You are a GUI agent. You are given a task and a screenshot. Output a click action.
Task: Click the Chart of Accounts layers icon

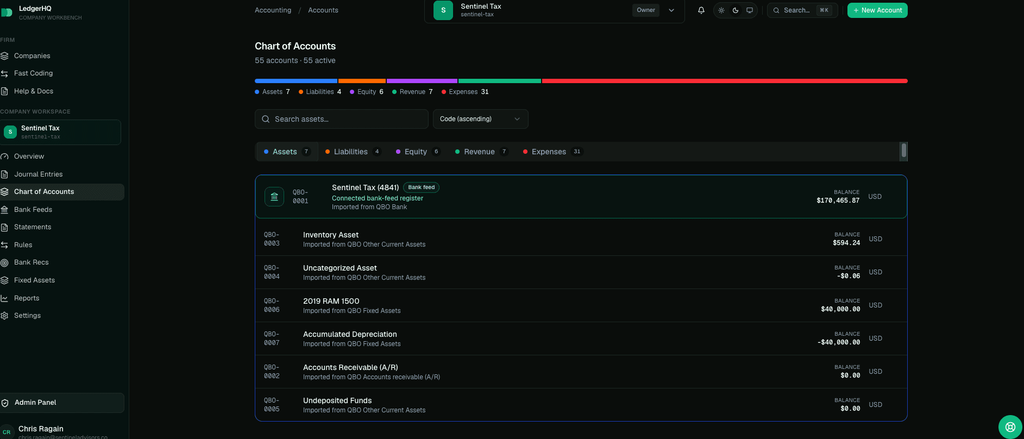(4, 192)
